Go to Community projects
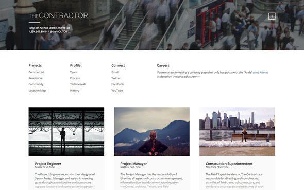 pos(36,84)
